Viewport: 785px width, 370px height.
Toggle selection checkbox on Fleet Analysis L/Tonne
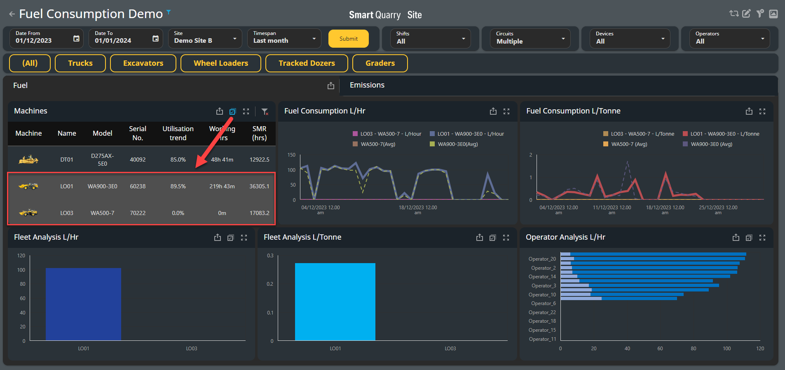pyautogui.click(x=493, y=238)
